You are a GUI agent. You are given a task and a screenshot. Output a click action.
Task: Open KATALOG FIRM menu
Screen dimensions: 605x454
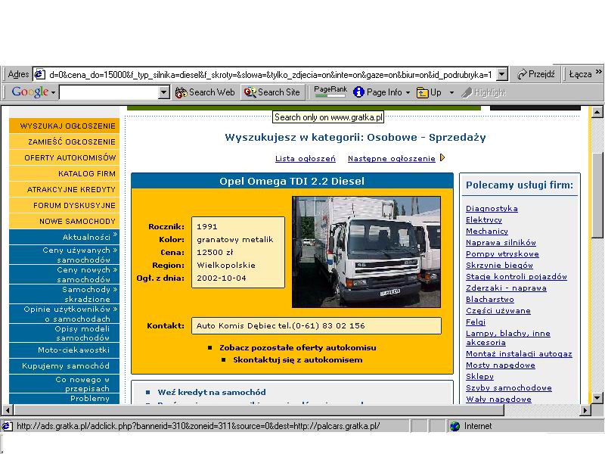(x=64, y=173)
